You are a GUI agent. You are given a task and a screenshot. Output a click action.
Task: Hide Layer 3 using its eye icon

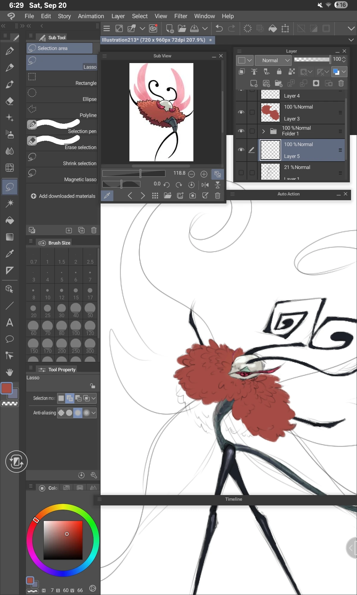[241, 112]
